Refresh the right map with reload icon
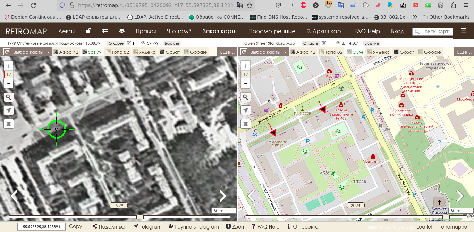The width and height of the screenshot is (474, 232). click(244, 52)
